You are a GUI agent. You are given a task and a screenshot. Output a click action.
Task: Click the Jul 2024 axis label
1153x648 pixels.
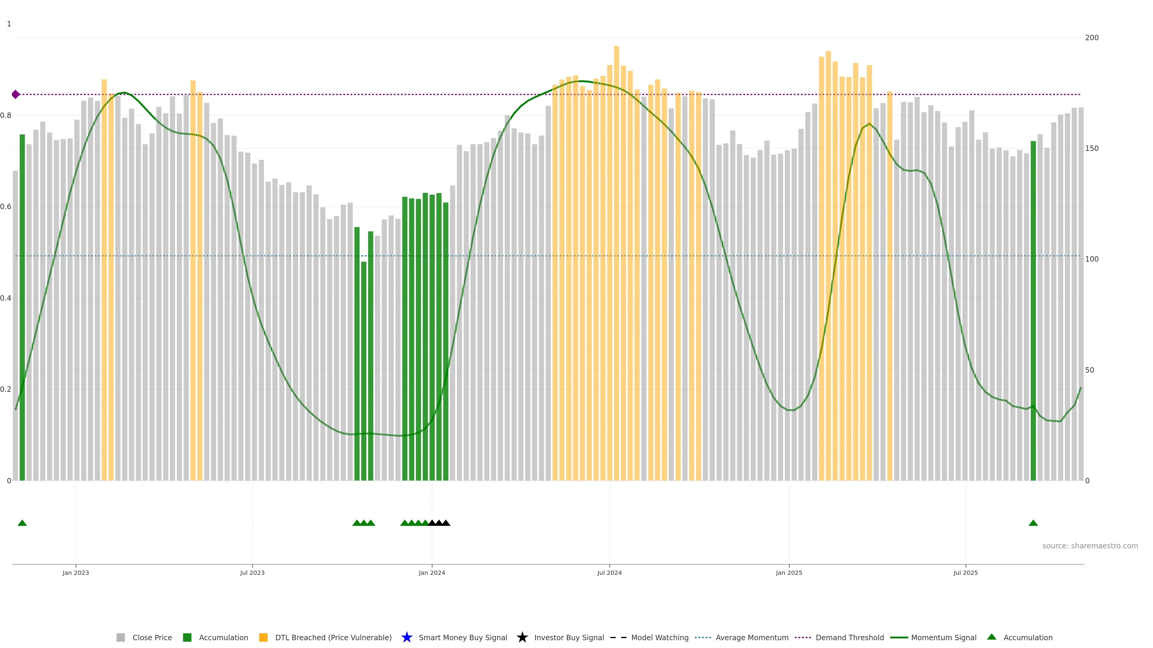pyautogui.click(x=609, y=573)
